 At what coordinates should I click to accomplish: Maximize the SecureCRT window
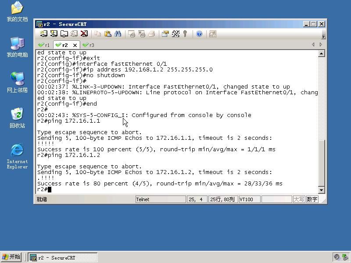(314, 24)
